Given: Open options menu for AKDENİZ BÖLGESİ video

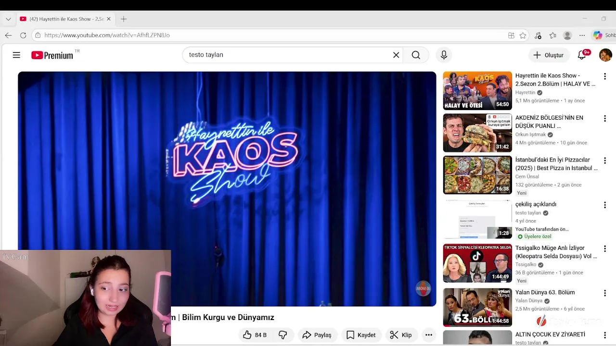Looking at the screenshot, I should coord(605,118).
